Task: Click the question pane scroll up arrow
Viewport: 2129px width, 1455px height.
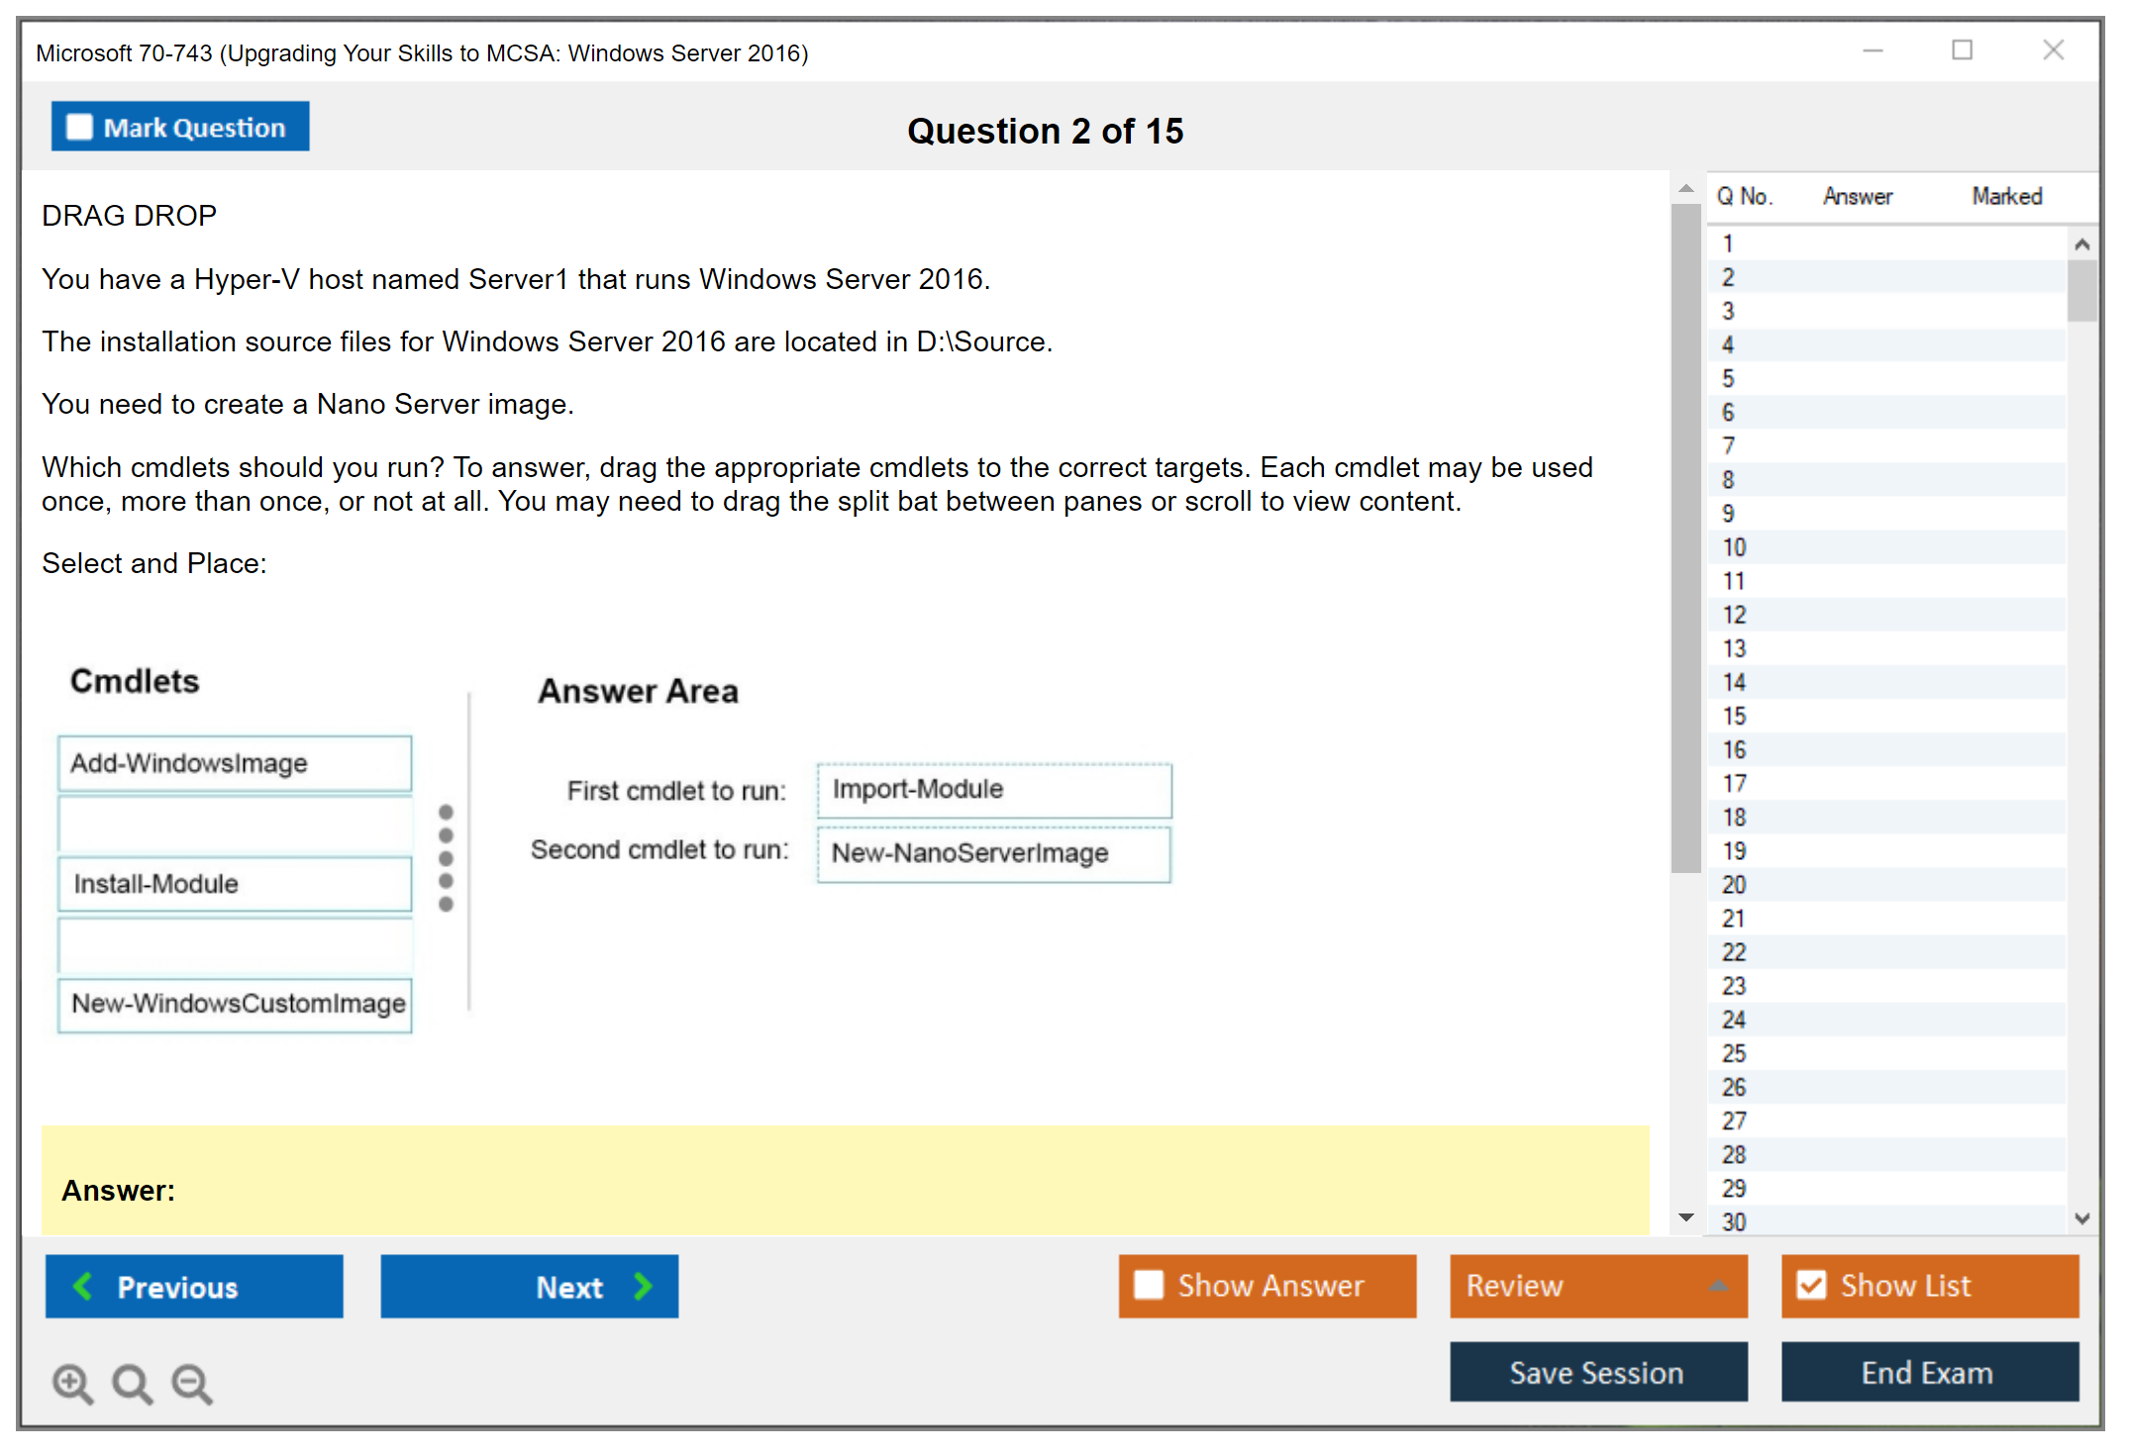Action: point(1686,188)
